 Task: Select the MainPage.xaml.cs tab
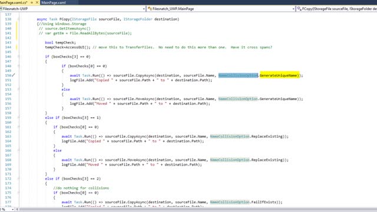pyautogui.click(x=14, y=2)
